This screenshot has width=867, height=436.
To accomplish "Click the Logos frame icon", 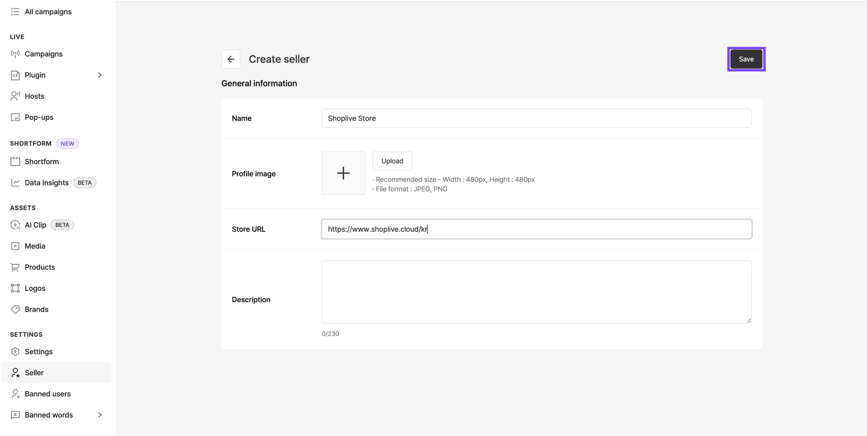I will (x=15, y=288).
